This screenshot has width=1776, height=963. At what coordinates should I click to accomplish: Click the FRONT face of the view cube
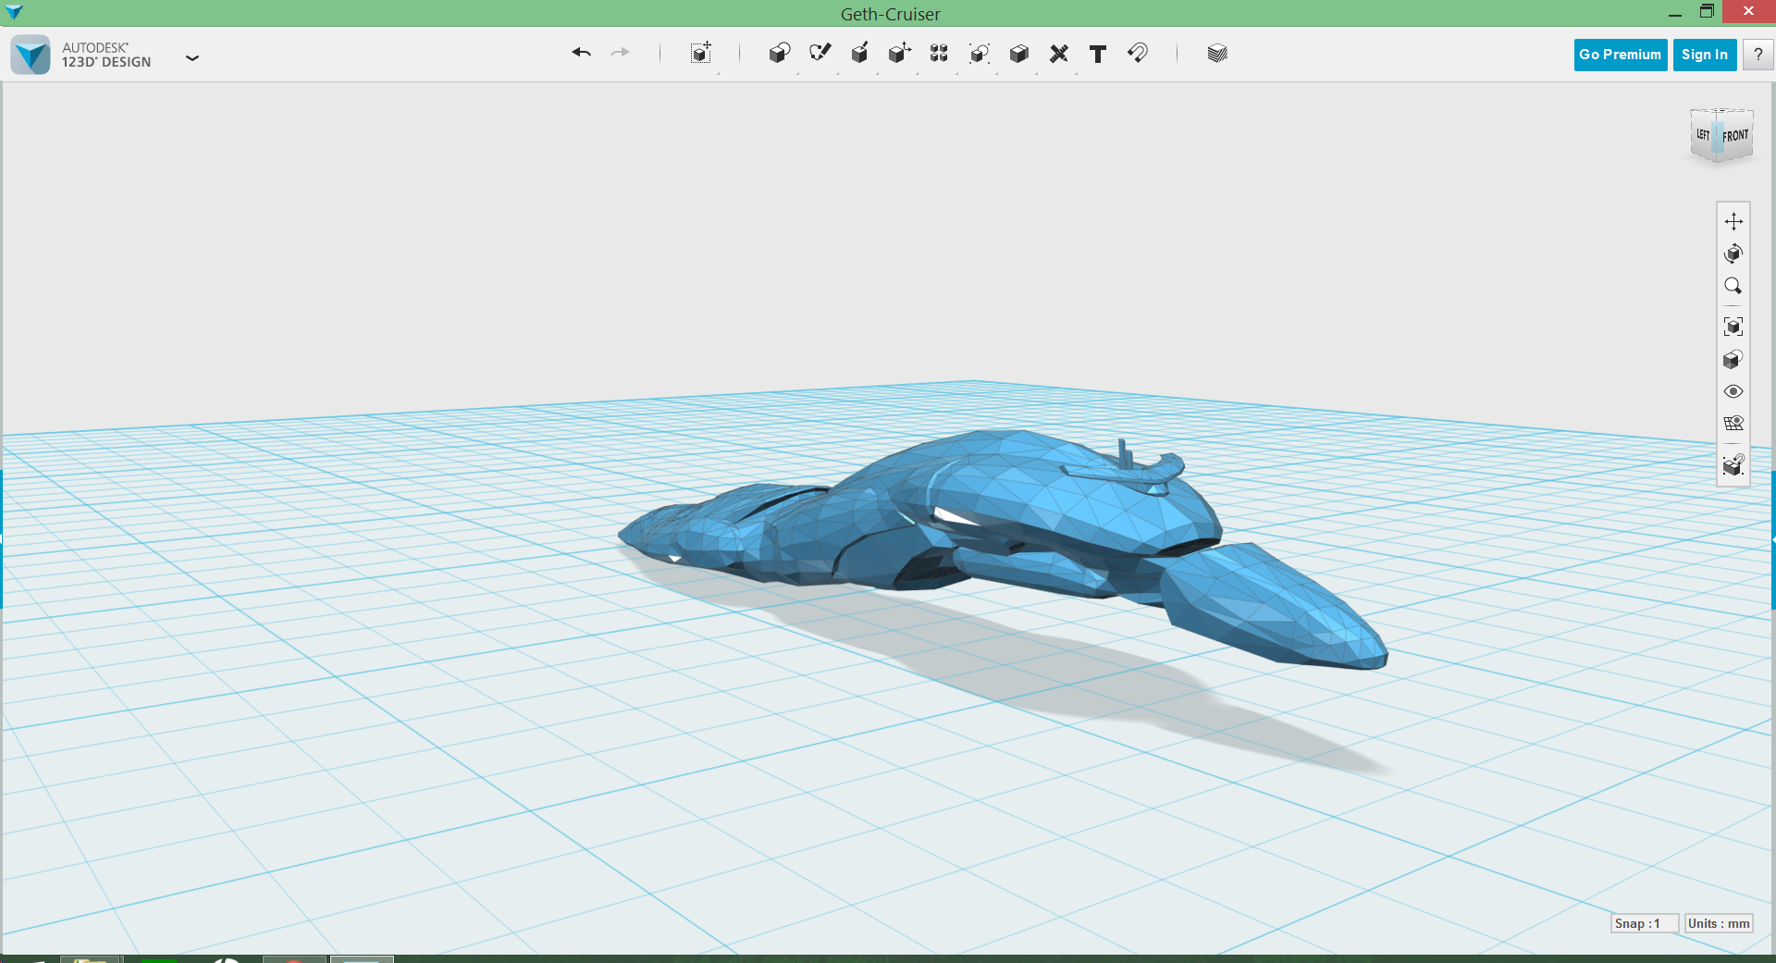tap(1735, 136)
